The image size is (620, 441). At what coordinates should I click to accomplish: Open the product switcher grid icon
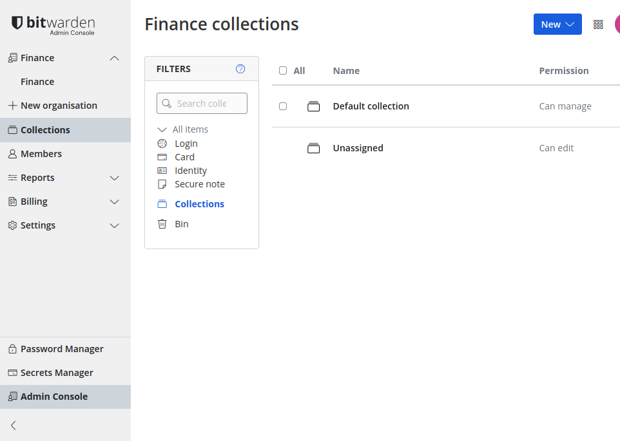[x=598, y=24]
